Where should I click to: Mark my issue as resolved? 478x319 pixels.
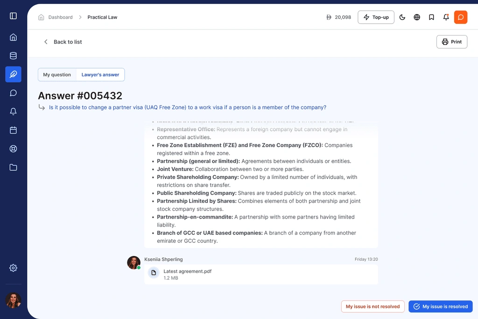440,306
